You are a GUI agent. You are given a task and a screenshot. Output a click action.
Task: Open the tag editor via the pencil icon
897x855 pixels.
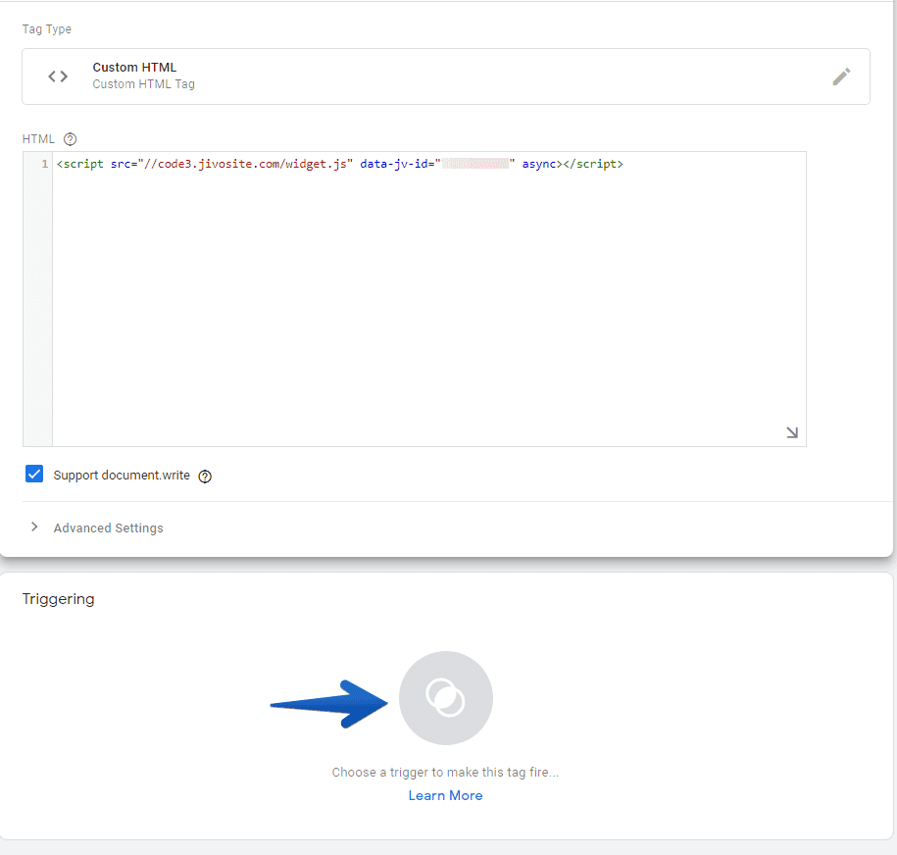pos(841,75)
